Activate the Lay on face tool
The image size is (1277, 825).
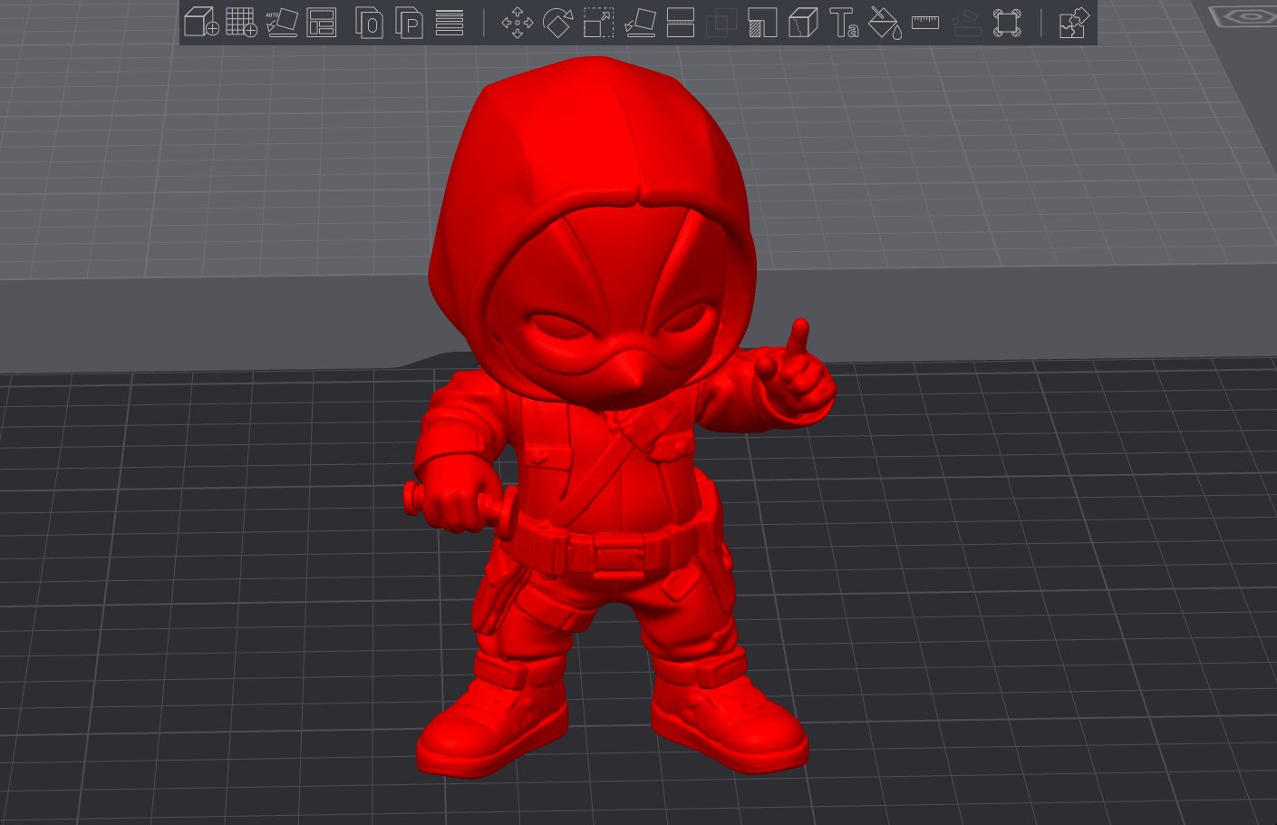[640, 22]
